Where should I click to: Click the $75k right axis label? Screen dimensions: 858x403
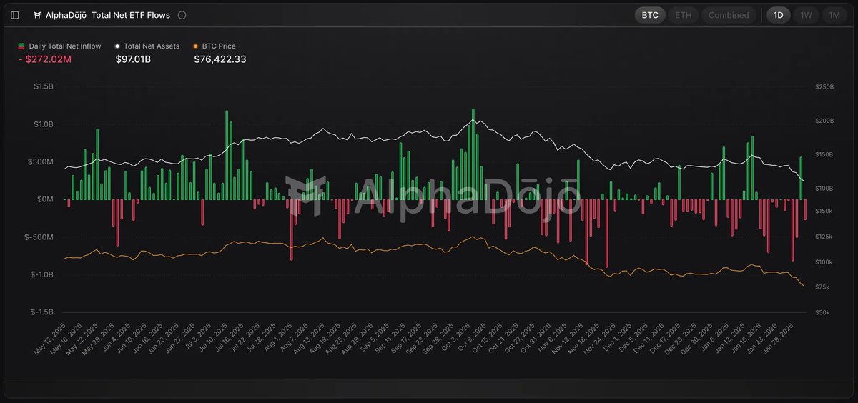tap(823, 287)
